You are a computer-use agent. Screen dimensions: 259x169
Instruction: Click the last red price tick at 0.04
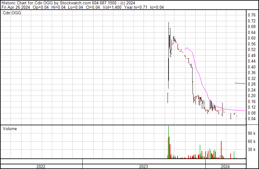[245, 119]
